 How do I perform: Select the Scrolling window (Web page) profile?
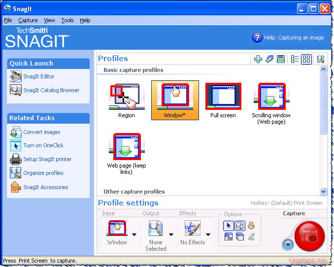(x=271, y=103)
